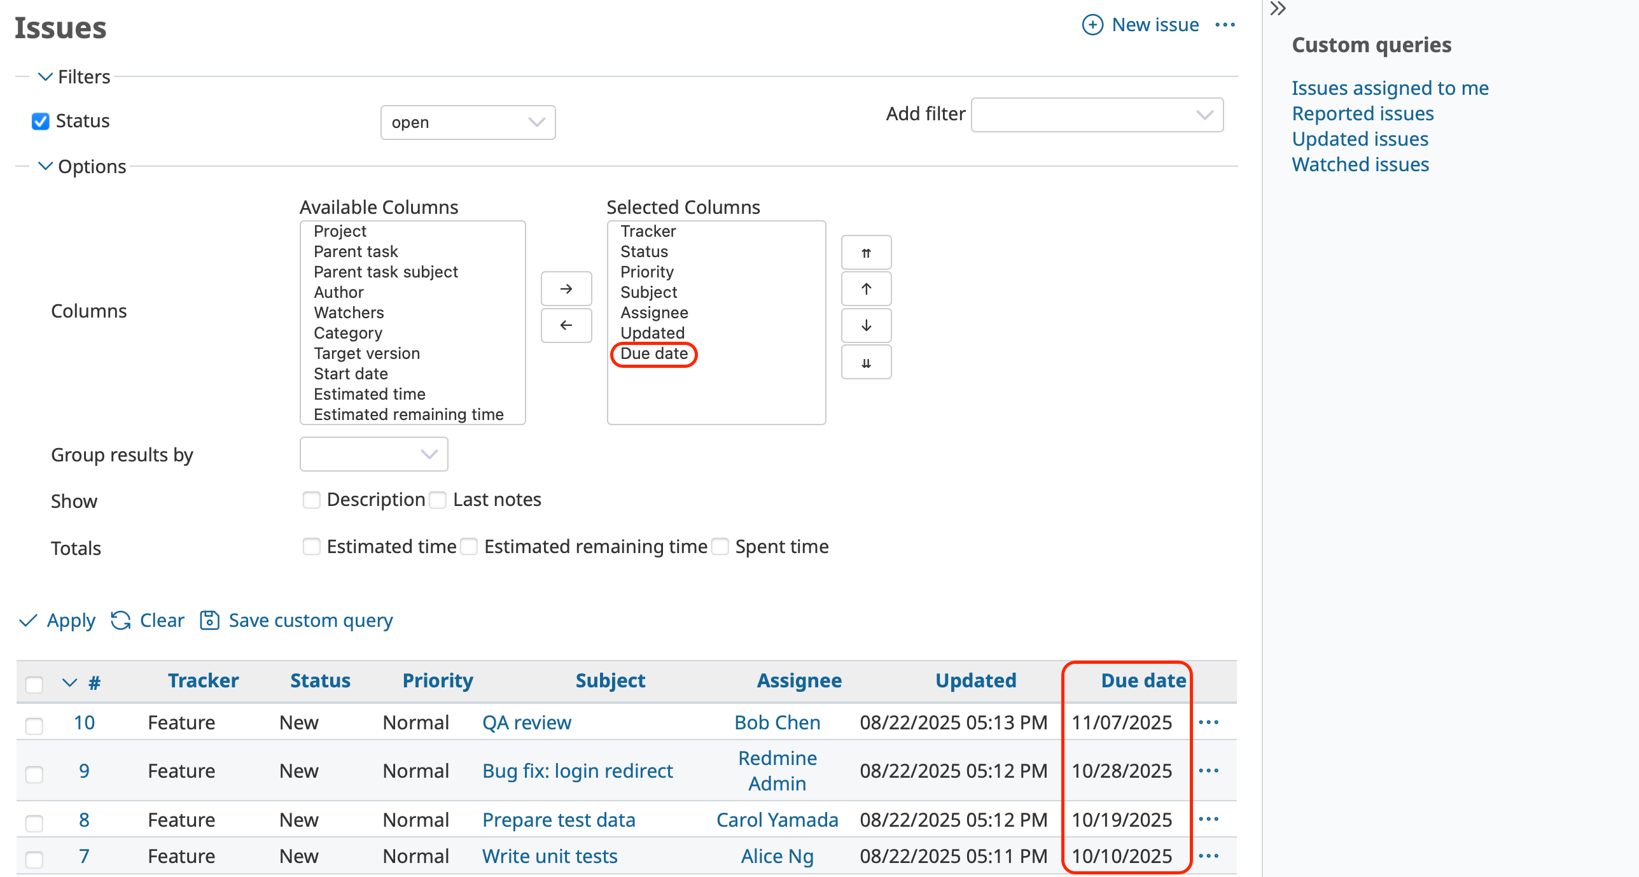Image resolution: width=1639 pixels, height=877 pixels.
Task: Collapse the Filters section chevron
Action: [45, 76]
